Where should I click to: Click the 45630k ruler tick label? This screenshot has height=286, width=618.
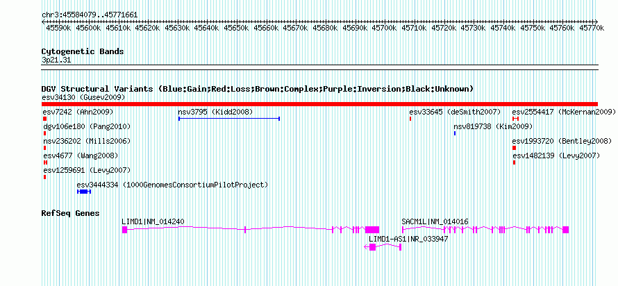tap(177, 28)
